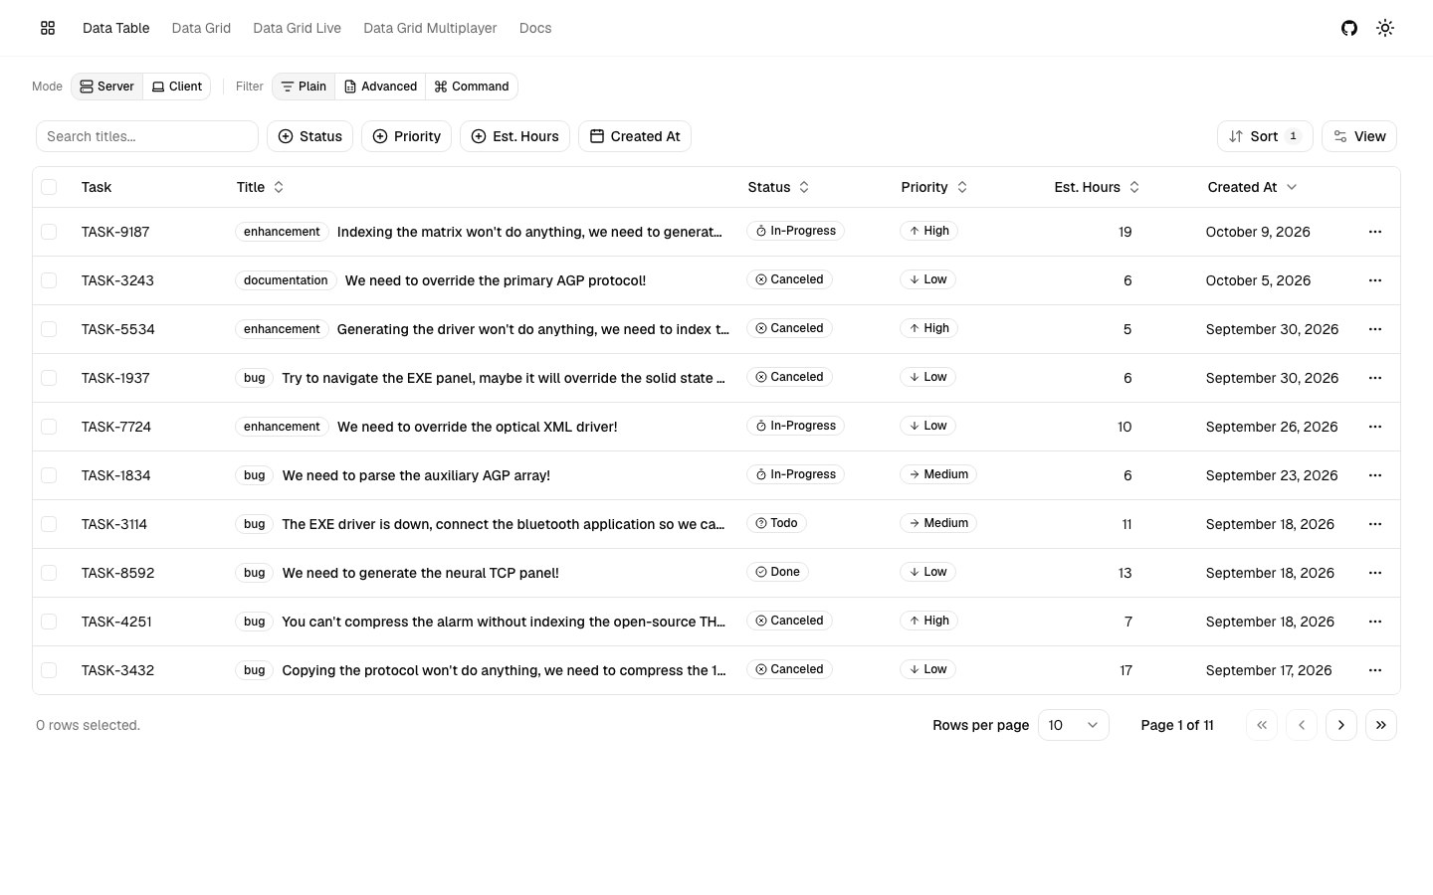Select the Advanced filter mode
The image size is (1433, 895).
click(x=380, y=87)
